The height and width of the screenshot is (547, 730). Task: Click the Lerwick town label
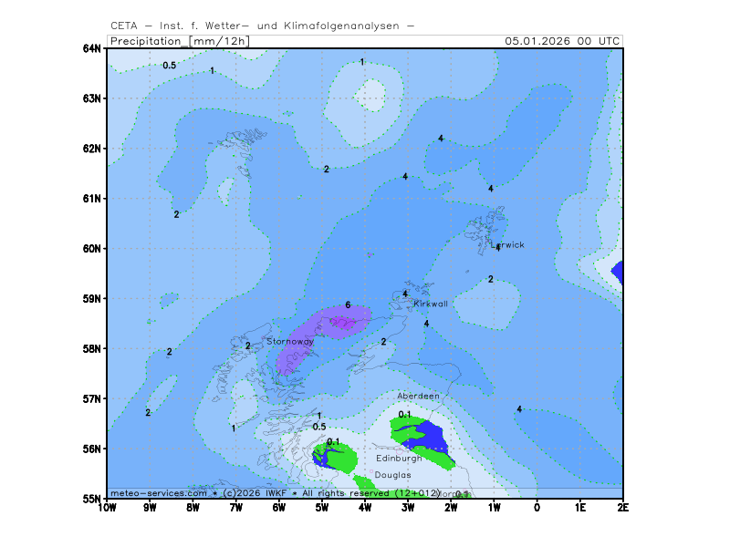(x=507, y=245)
